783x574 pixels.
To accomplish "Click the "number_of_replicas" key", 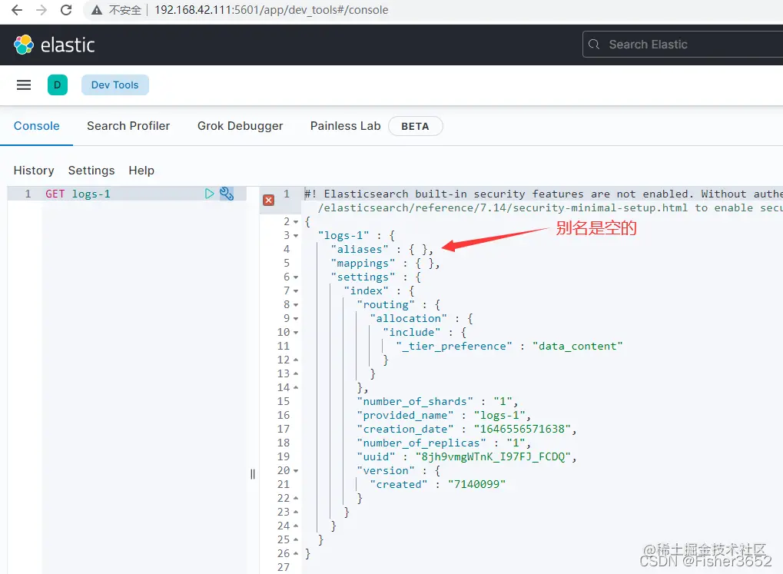I will coord(421,443).
